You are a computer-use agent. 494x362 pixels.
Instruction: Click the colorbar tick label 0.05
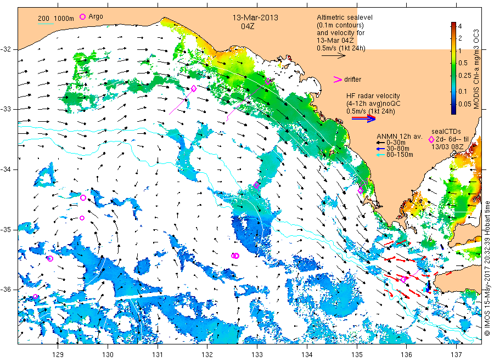pos(465,104)
